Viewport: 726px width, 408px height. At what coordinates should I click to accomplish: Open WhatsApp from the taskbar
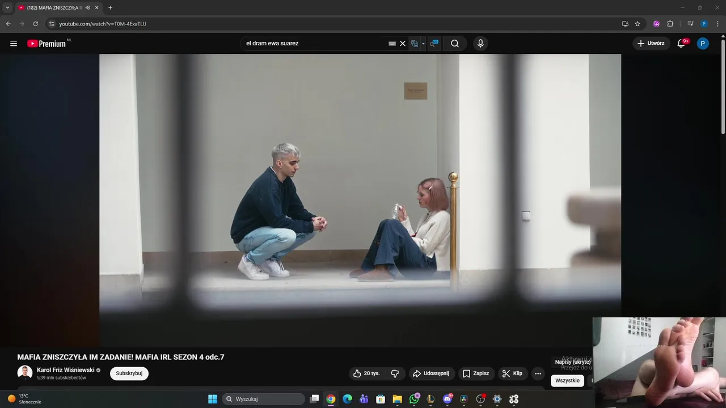tap(414, 399)
